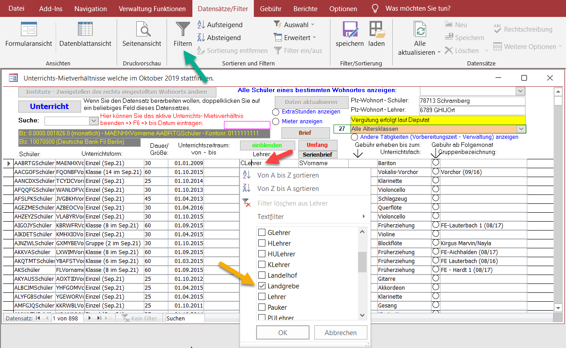
Task: Uncheck the Landgrebe filter checkbox
Action: pyautogui.click(x=262, y=286)
